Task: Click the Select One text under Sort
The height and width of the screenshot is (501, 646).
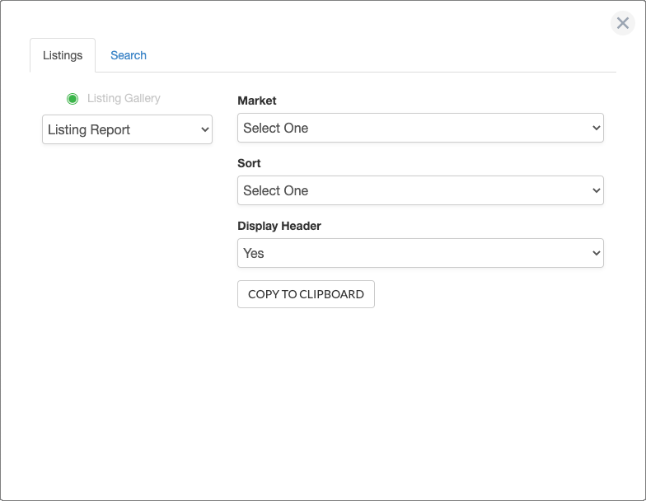Action: (275, 191)
